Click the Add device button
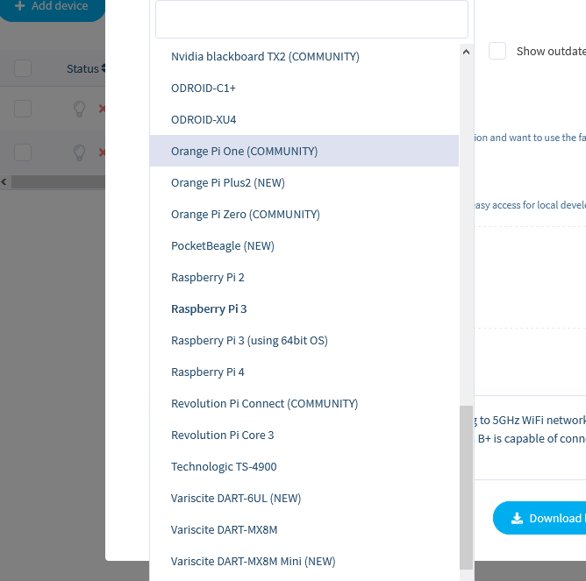The image size is (586, 581). pos(53,9)
